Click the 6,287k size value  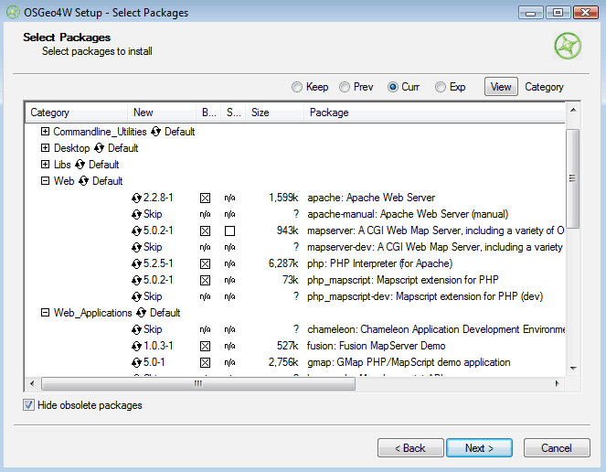(283, 263)
